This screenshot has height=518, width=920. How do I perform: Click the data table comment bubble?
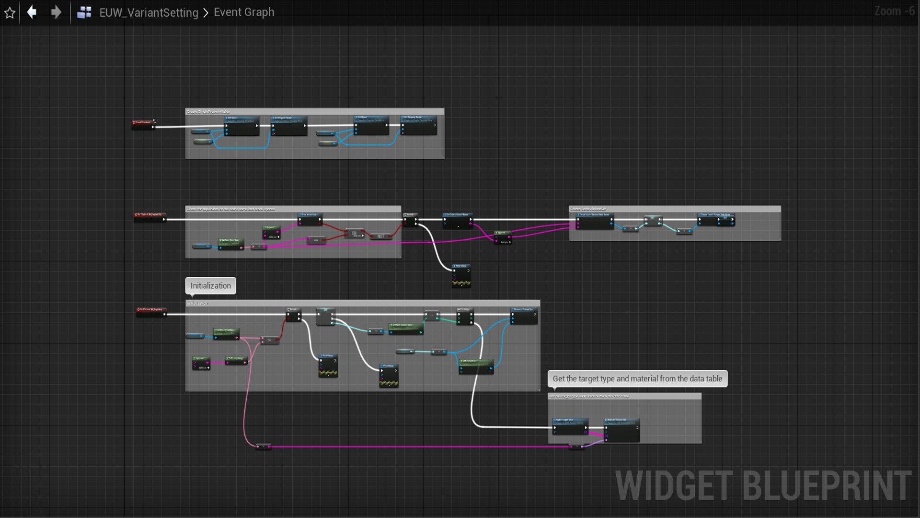(x=637, y=378)
